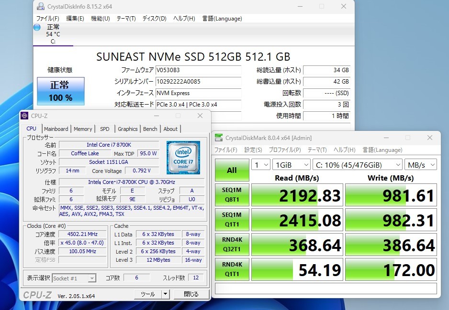Click the RND4K Q1T1 write result 172.00
The image size is (449, 310).
[391, 269]
